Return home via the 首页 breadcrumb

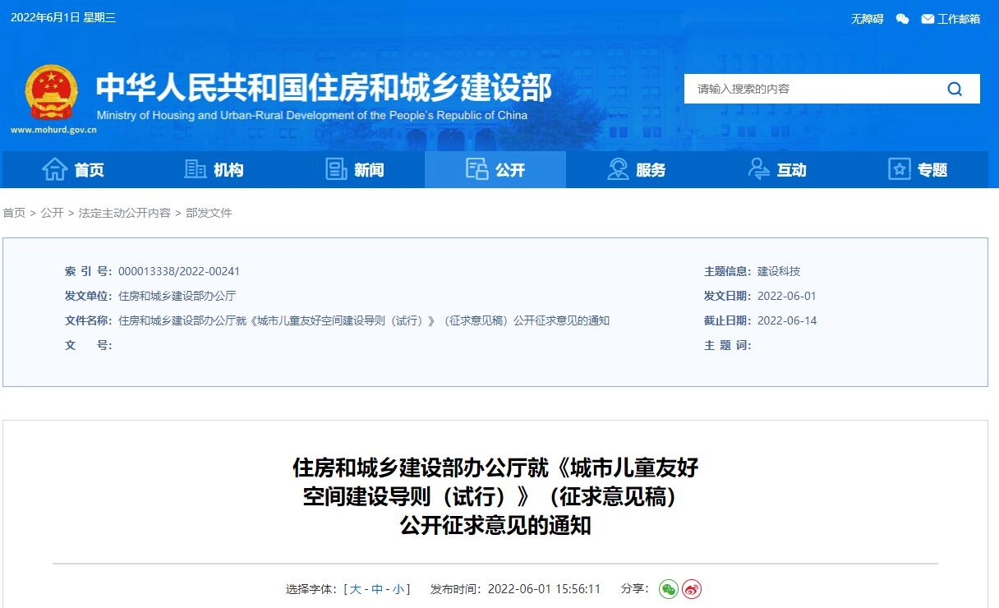[13, 213]
